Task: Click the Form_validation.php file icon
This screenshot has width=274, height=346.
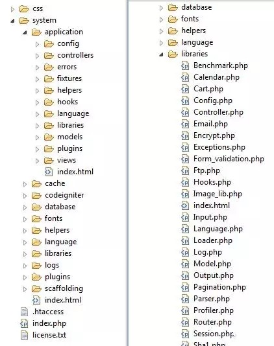Action: pyautogui.click(x=185, y=159)
